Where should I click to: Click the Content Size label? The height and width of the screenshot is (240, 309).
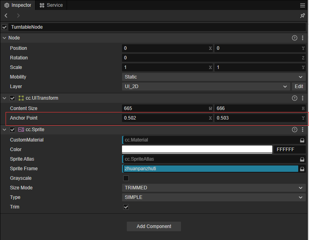point(24,108)
